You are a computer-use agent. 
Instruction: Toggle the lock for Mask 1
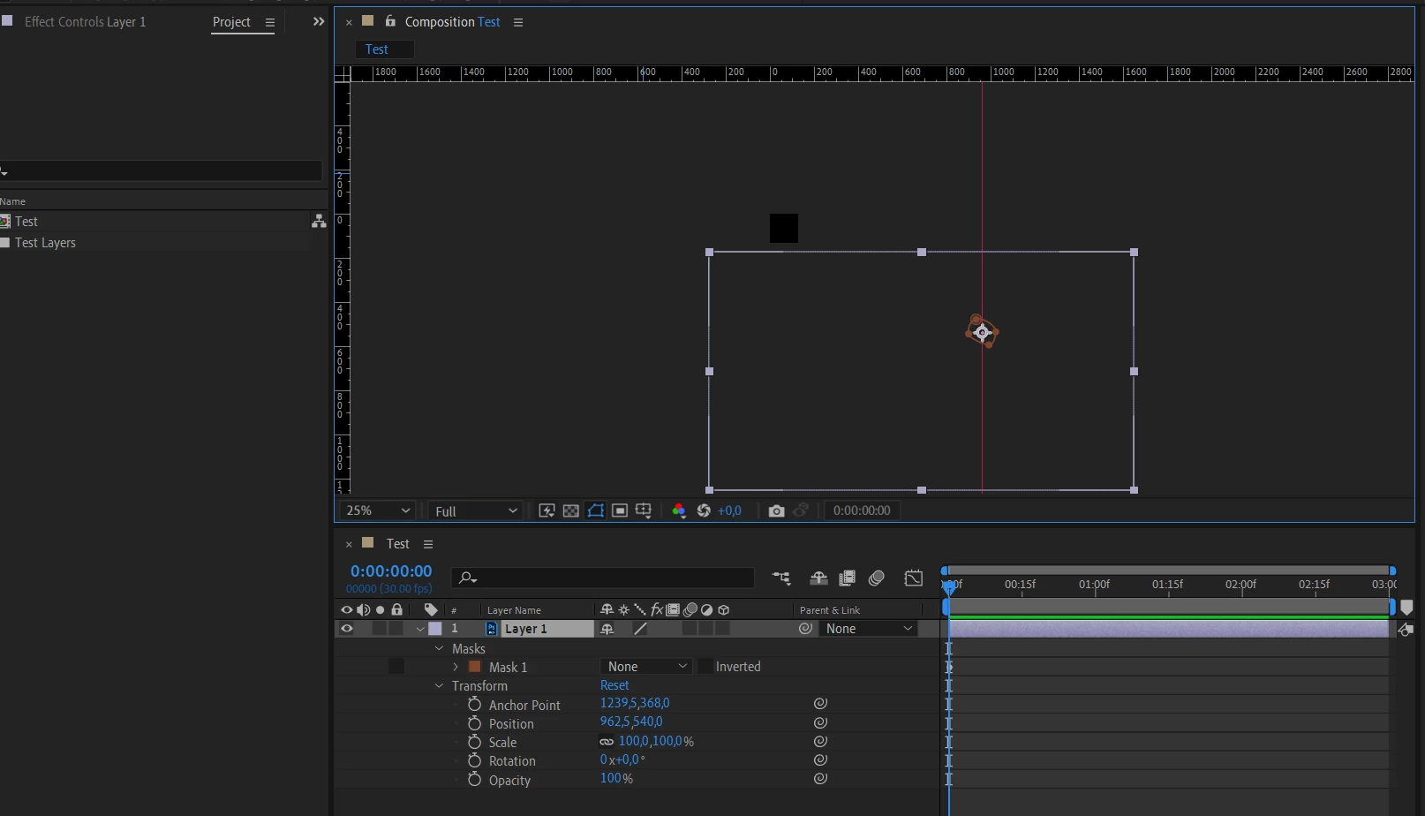pos(396,667)
